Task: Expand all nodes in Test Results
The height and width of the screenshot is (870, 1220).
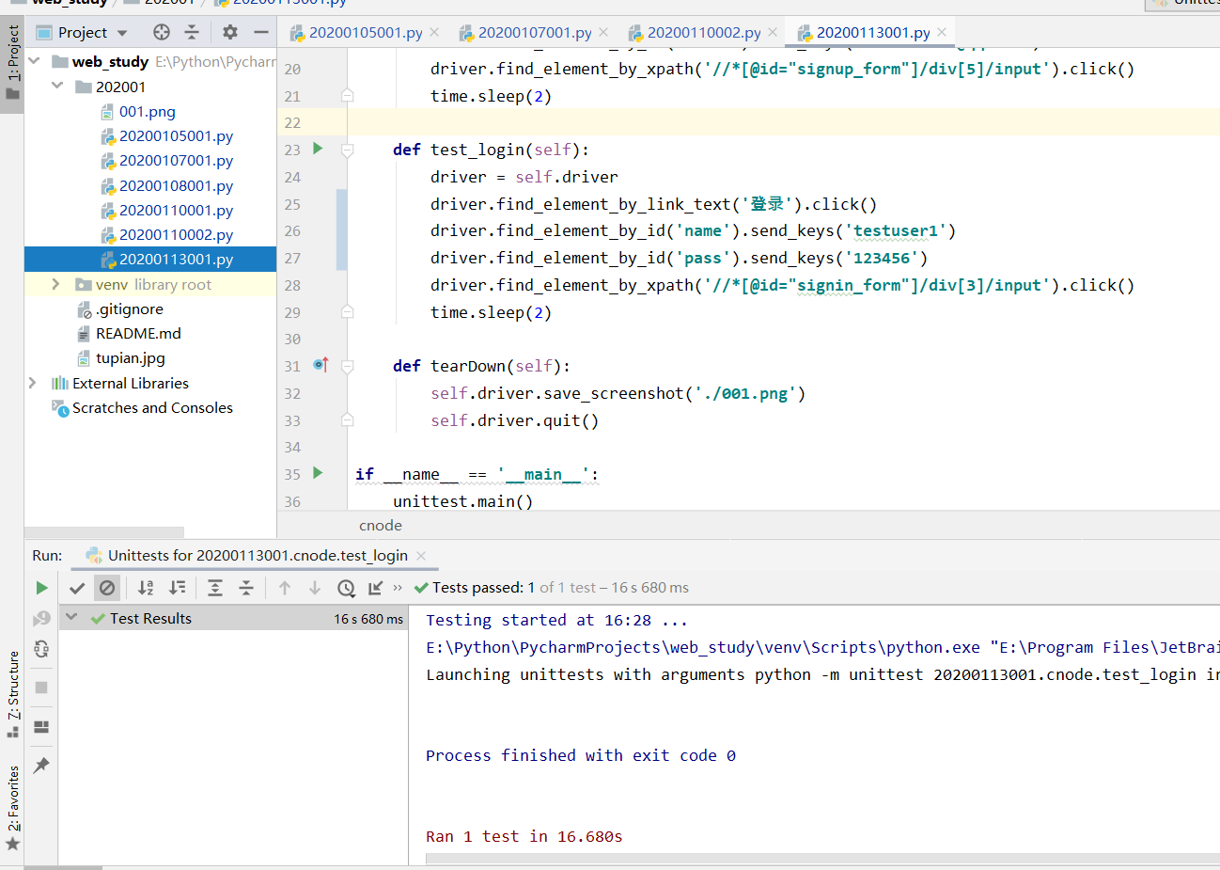Action: pos(214,587)
